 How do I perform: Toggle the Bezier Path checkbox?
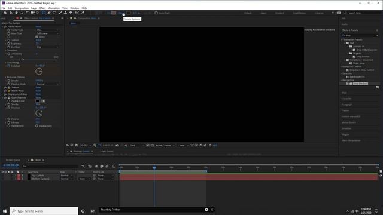(156, 13)
